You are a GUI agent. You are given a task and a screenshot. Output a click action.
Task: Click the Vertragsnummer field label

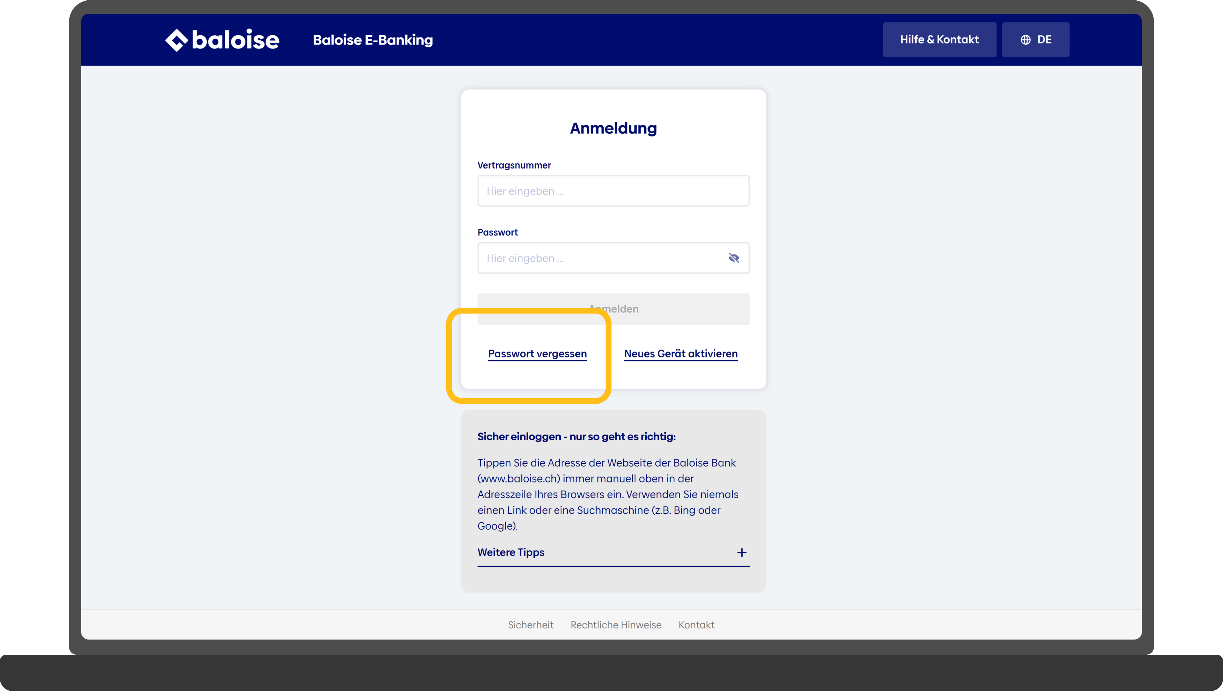coord(514,165)
